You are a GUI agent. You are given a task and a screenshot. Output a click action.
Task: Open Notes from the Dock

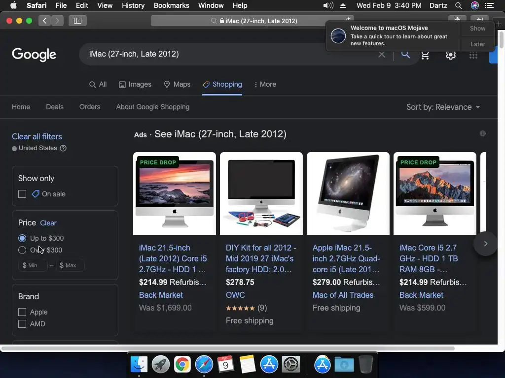248,365
